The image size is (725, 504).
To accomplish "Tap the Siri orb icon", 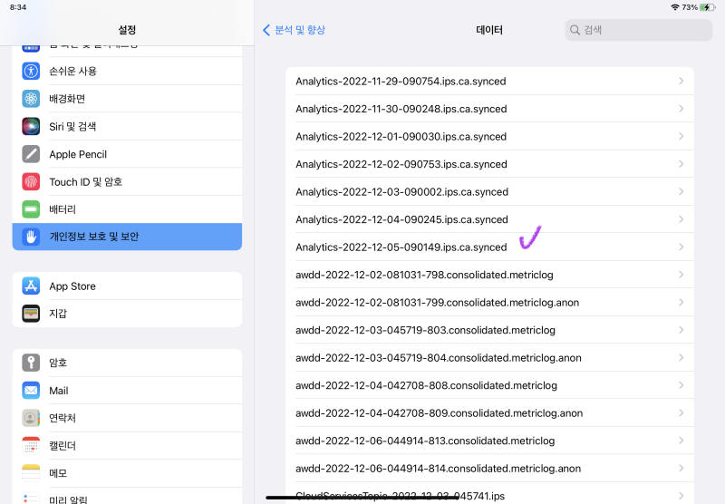I will [x=31, y=126].
